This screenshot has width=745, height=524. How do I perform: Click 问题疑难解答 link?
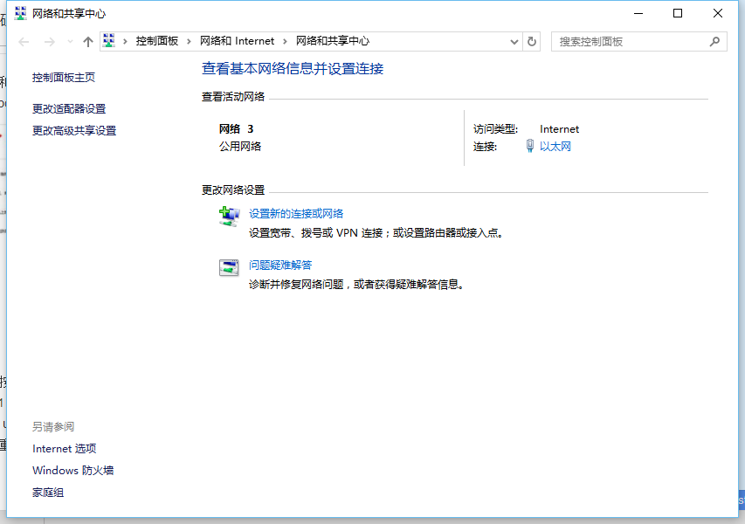tap(280, 265)
